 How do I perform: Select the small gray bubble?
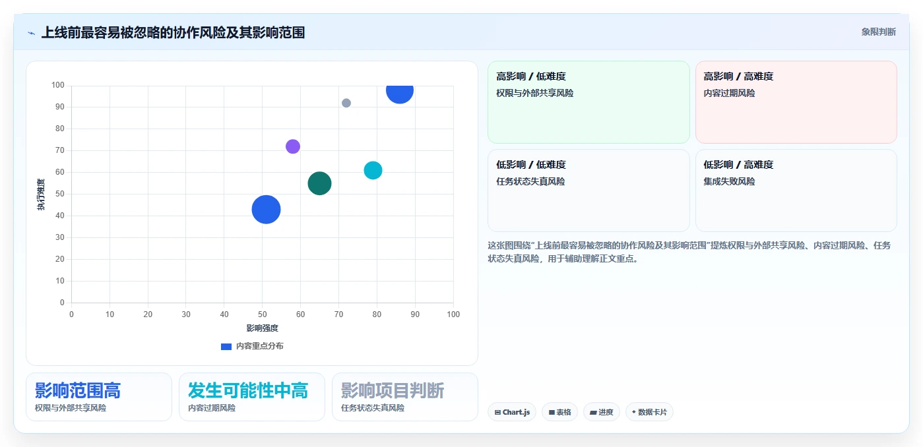346,103
